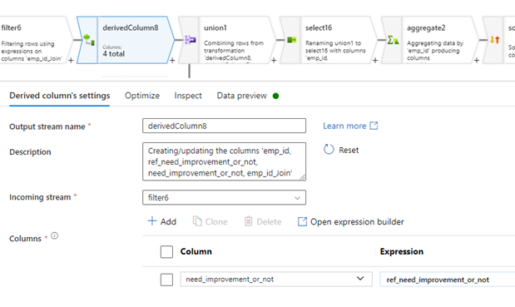The height and width of the screenshot is (307, 515).
Task: Expand the Incoming stream filter6 dropdown
Action: 224,197
